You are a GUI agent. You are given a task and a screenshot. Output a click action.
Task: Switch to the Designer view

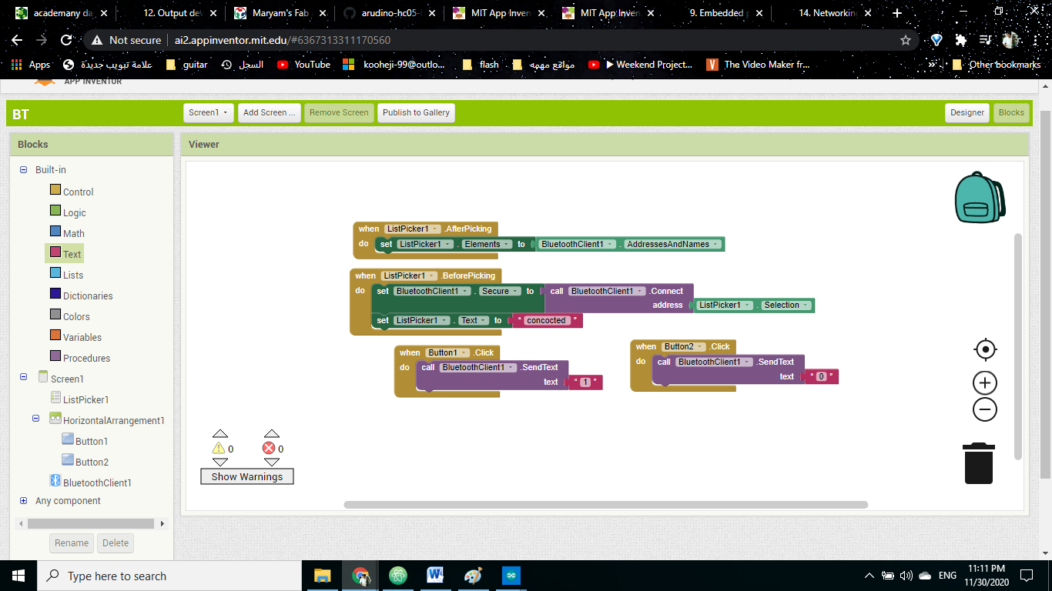coord(967,112)
